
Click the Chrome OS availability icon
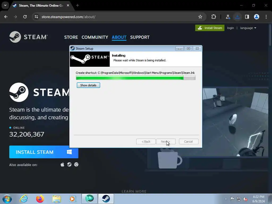[76, 164]
